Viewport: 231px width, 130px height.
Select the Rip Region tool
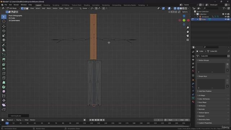tap(4, 109)
